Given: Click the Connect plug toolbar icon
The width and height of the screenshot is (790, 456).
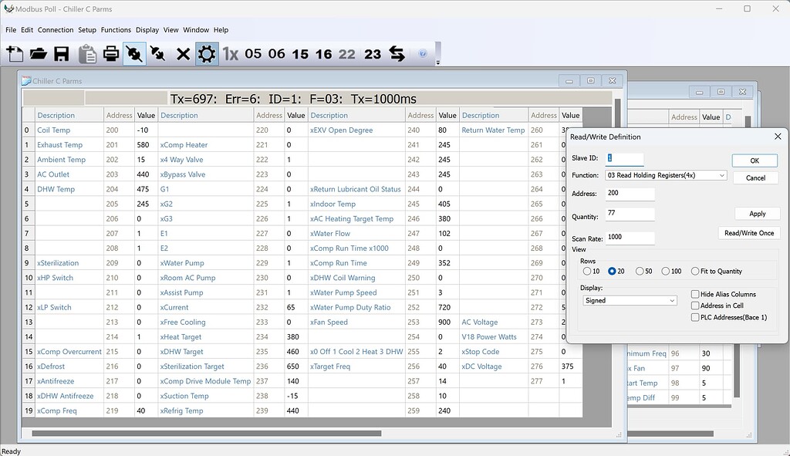Looking at the screenshot, I should tap(134, 54).
